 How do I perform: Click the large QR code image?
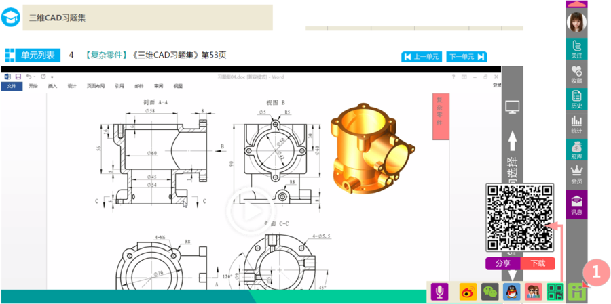[520, 218]
